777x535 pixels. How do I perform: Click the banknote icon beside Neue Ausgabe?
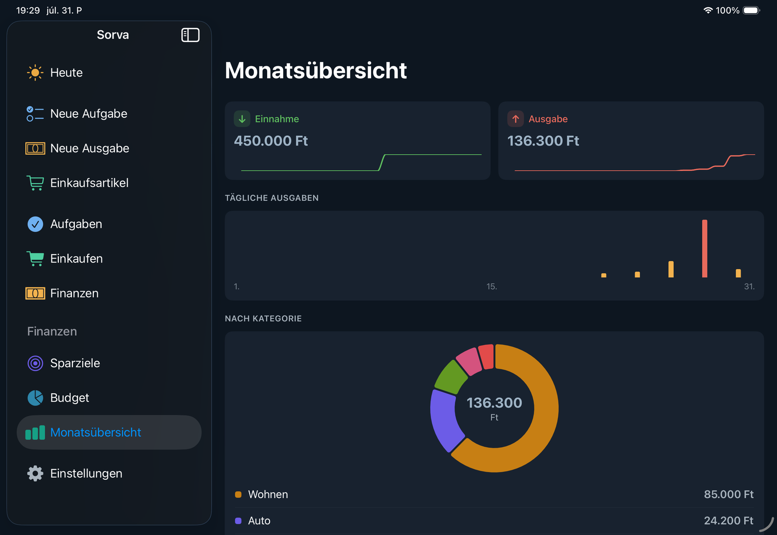pyautogui.click(x=35, y=148)
